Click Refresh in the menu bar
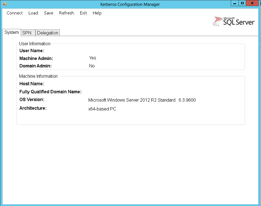The width and height of the screenshot is (261, 206). (x=66, y=13)
